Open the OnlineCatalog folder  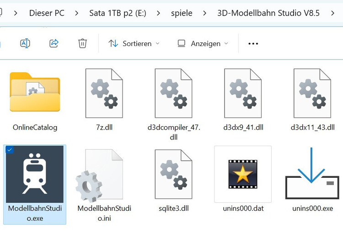(35, 93)
